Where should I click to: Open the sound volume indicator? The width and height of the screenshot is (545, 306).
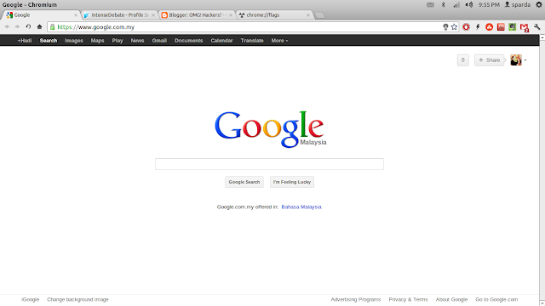(469, 5)
